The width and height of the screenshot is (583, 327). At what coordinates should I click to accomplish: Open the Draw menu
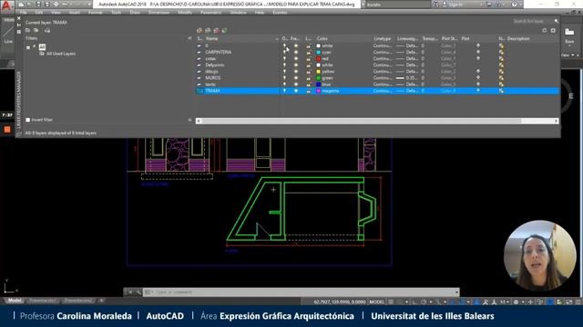[x=135, y=12]
